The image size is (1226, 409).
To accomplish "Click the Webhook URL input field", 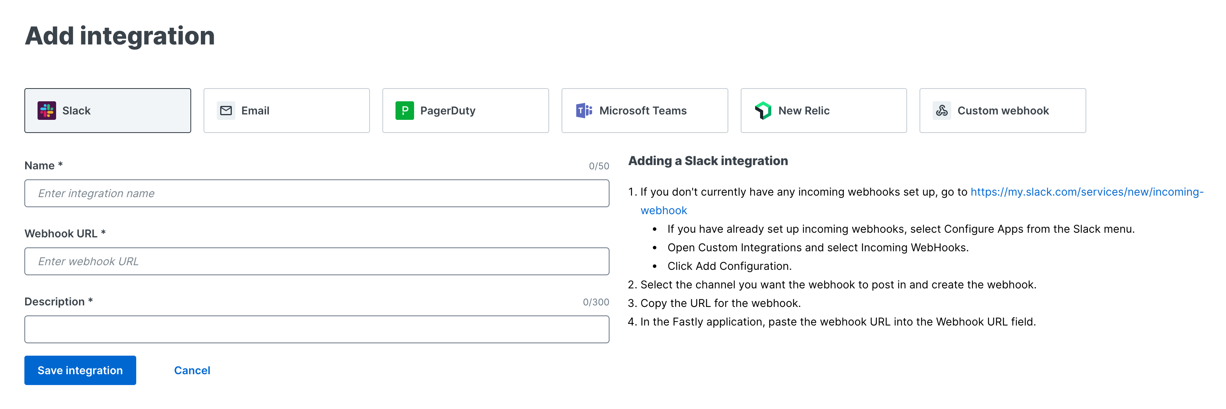I will click(317, 261).
